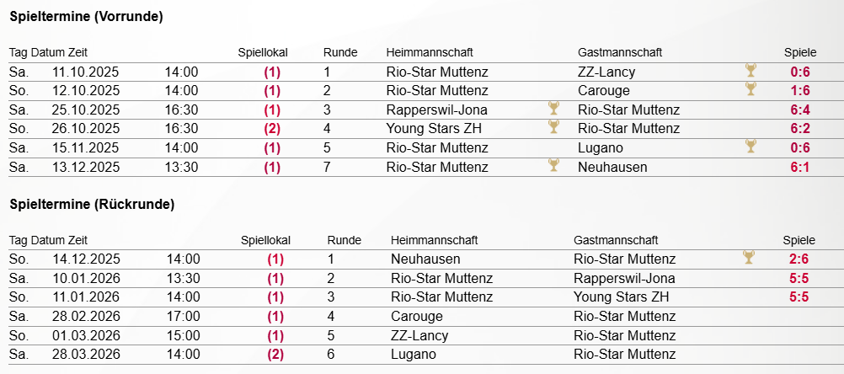844x374 pixels.
Task: Click the trophy icon in the 13.12.2025 Neuhausen row
Action: pos(553,165)
